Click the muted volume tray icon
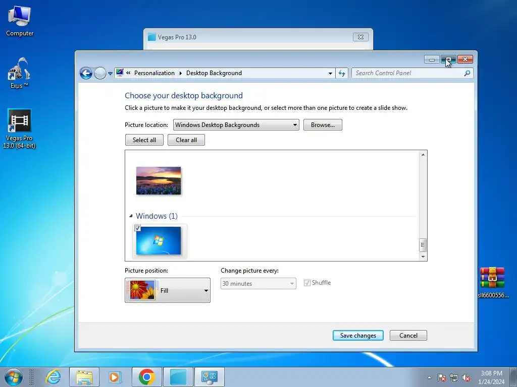 click(x=466, y=377)
